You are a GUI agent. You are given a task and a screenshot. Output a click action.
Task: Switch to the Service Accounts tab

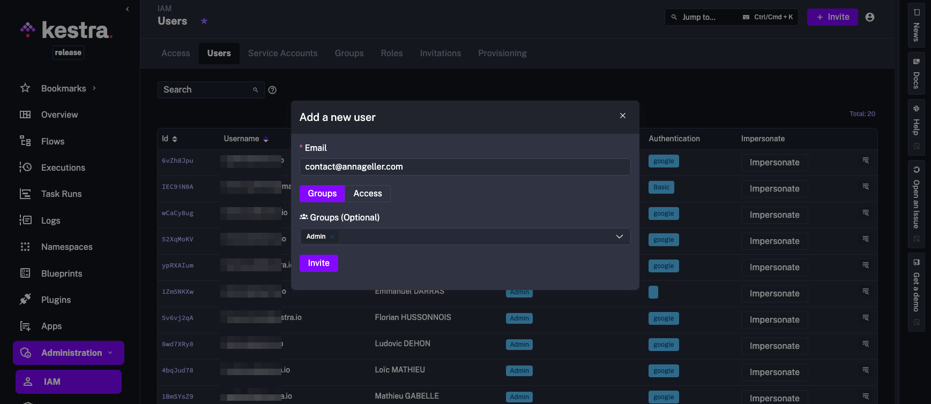pyautogui.click(x=282, y=54)
